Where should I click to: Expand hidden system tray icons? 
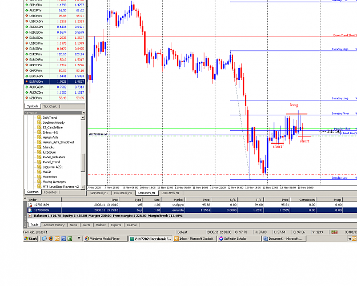coord(350,239)
